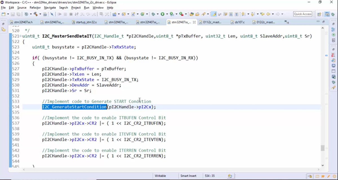Viewport: 338px width, 180px height.
Task: Click the Save icon in toolbar
Action: [x=13, y=14]
